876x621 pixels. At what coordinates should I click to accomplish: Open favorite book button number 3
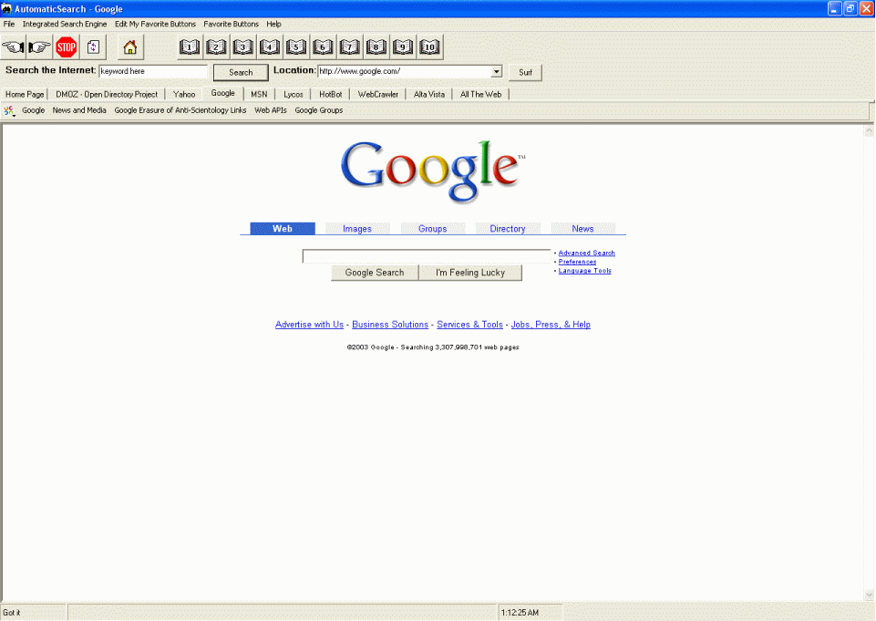[x=243, y=47]
